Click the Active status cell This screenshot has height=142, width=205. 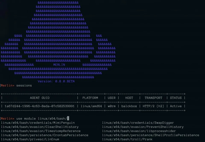[176, 106]
